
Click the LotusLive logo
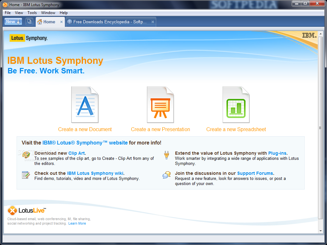pyautogui.click(x=27, y=211)
